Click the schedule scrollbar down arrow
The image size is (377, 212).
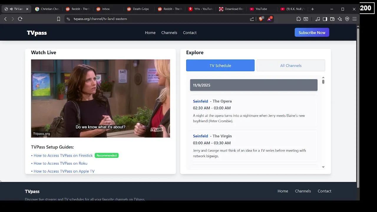click(x=323, y=167)
